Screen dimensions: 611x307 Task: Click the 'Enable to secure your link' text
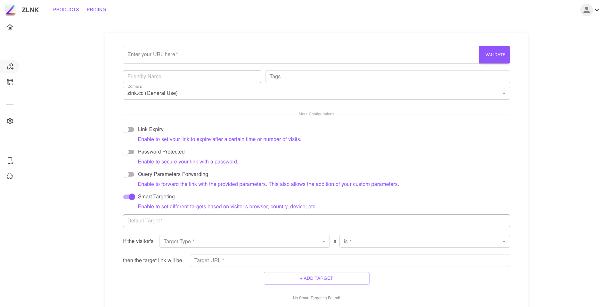pos(188,162)
